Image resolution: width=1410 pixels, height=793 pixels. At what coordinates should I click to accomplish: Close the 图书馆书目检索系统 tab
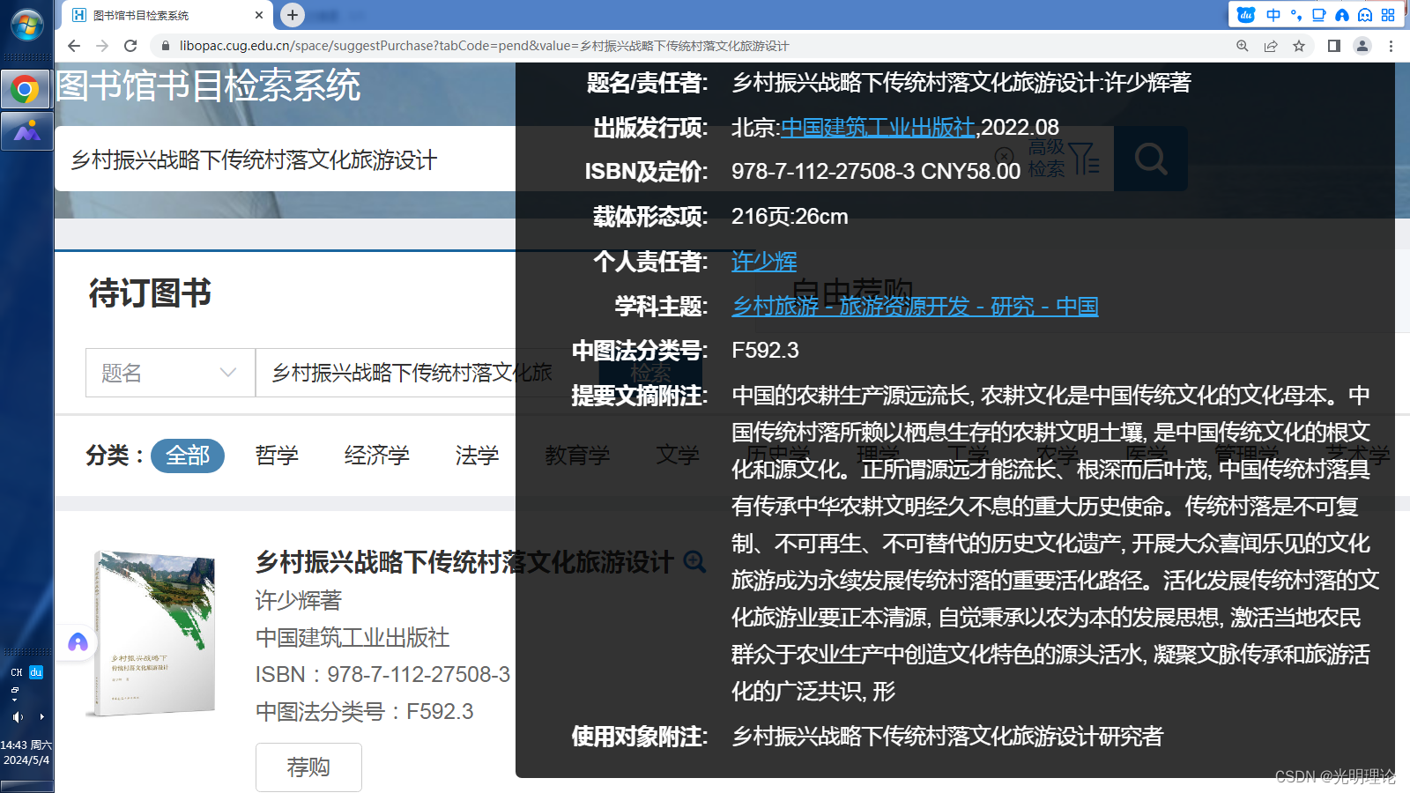click(x=259, y=15)
